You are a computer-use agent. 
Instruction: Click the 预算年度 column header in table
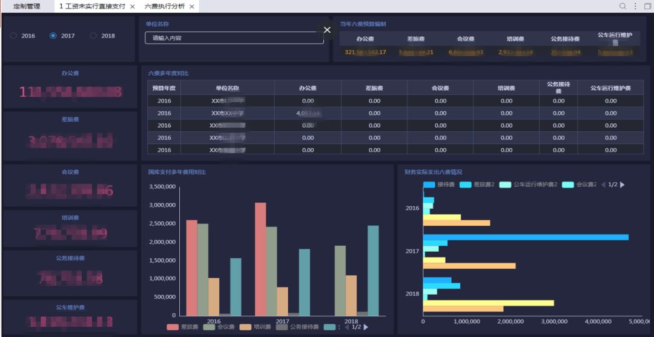(x=163, y=88)
